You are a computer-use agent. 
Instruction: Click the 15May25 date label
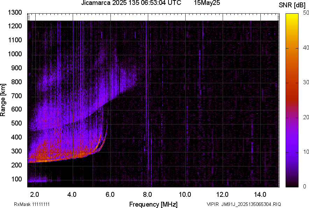[208, 3]
